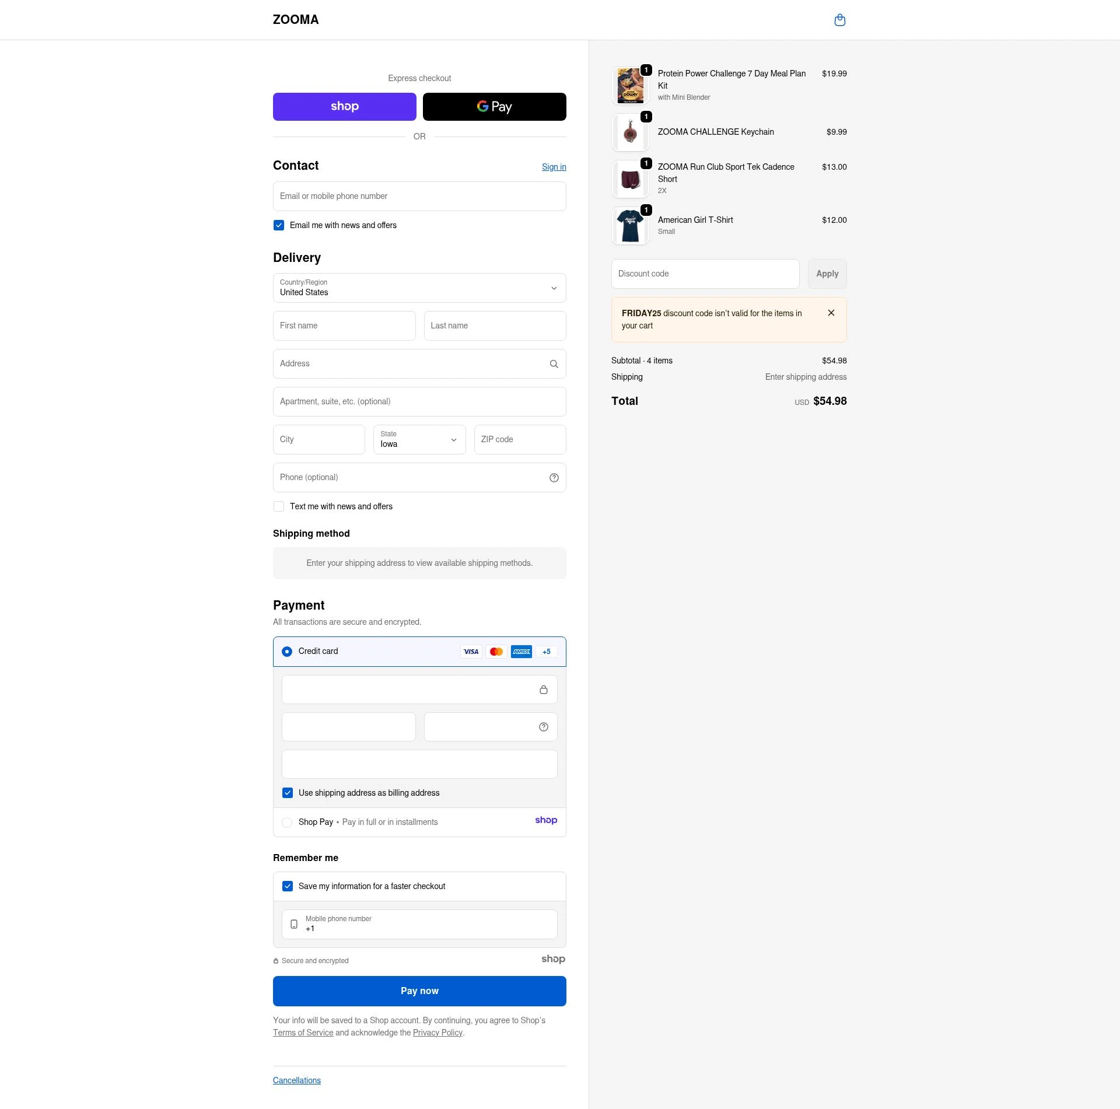The height and width of the screenshot is (1109, 1120).
Task: Expand the State dropdown showing Iowa
Action: [x=419, y=440]
